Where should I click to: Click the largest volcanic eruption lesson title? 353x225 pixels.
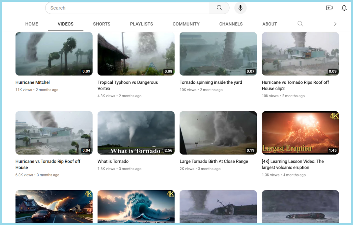293,164
